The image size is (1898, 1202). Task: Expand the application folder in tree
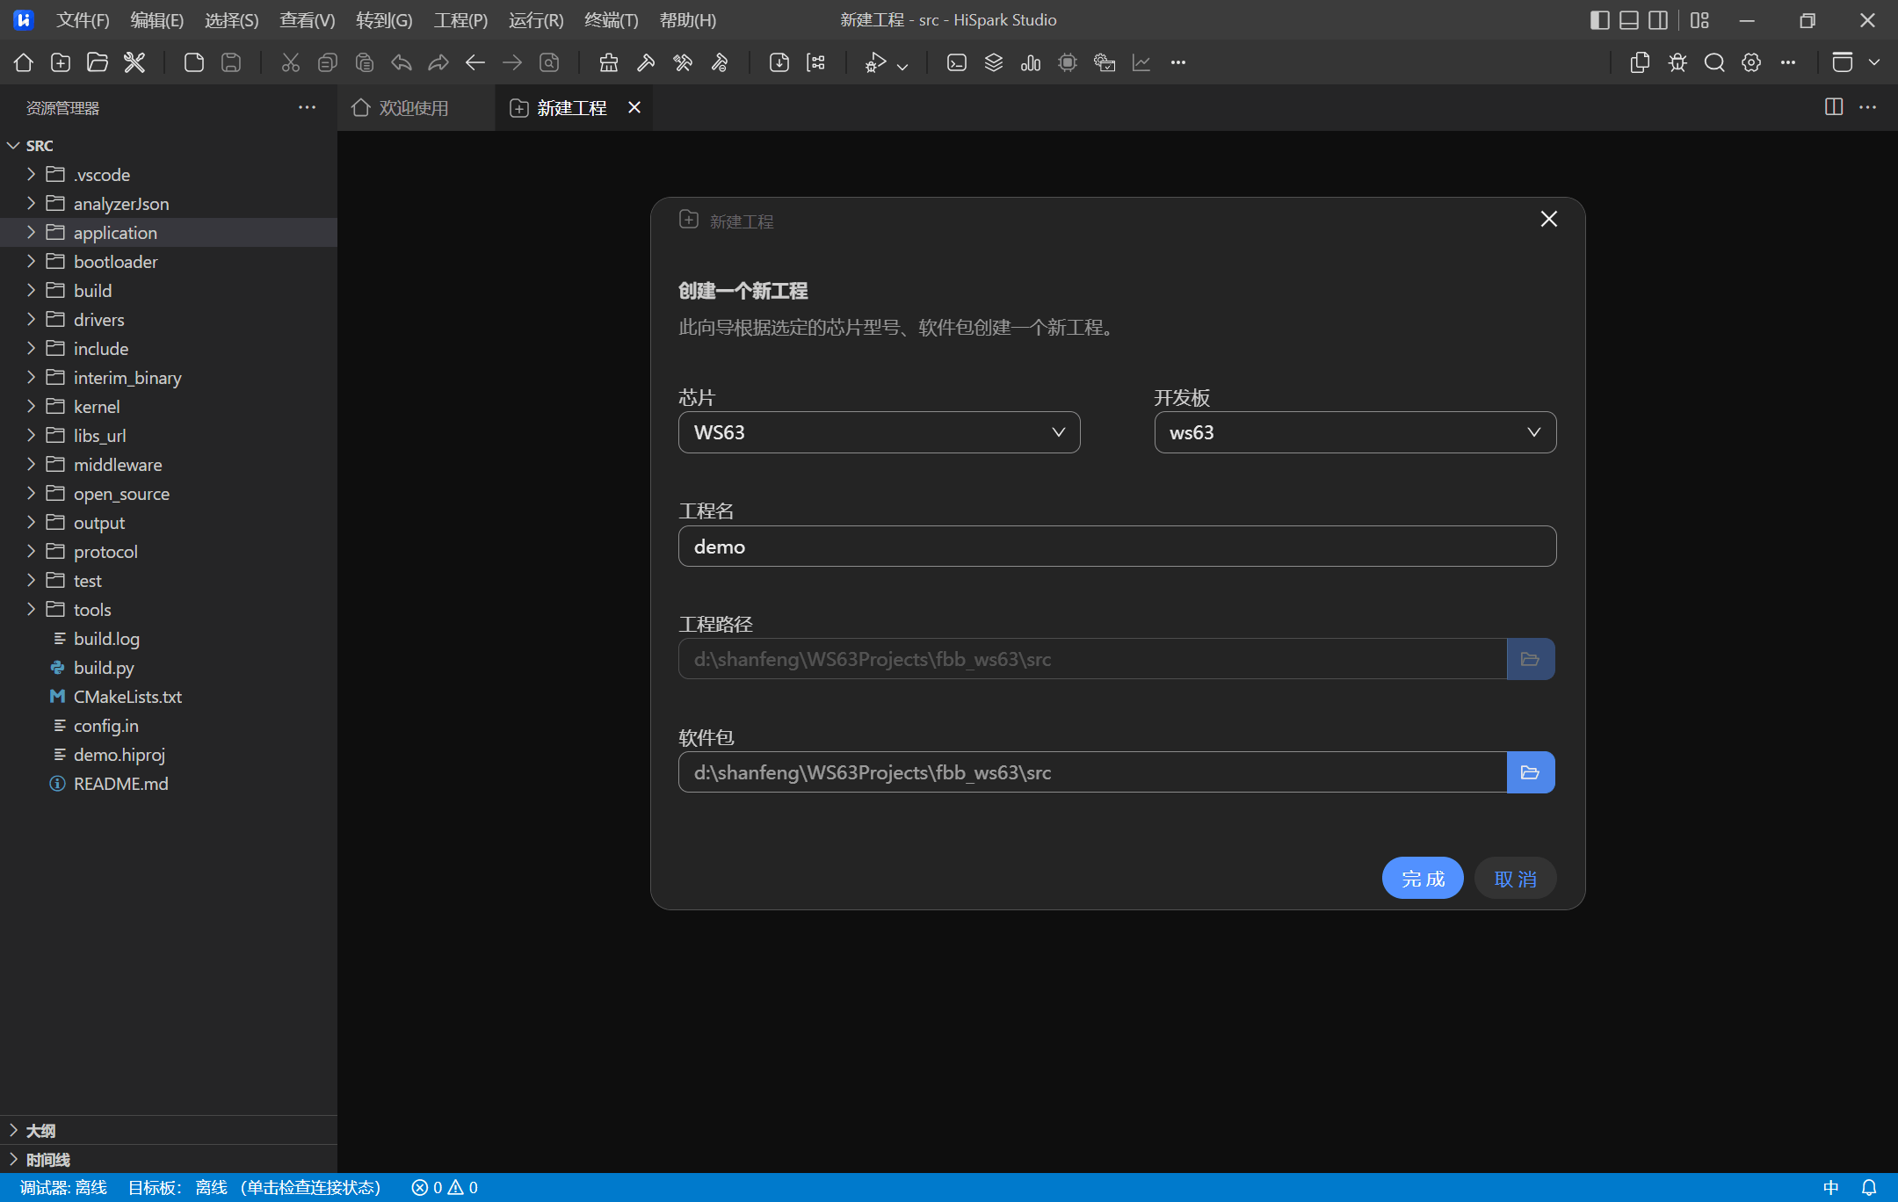tap(115, 233)
